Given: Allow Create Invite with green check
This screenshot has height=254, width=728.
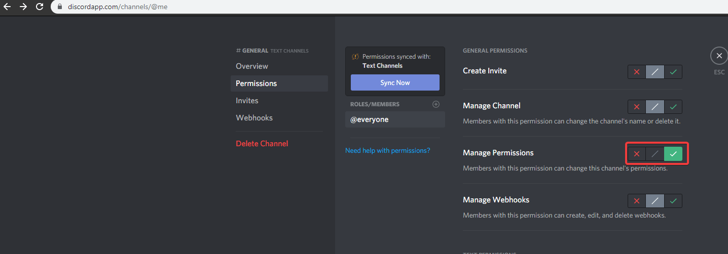Looking at the screenshot, I should [x=673, y=72].
